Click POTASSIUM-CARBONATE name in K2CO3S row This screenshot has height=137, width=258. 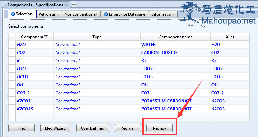175,109
